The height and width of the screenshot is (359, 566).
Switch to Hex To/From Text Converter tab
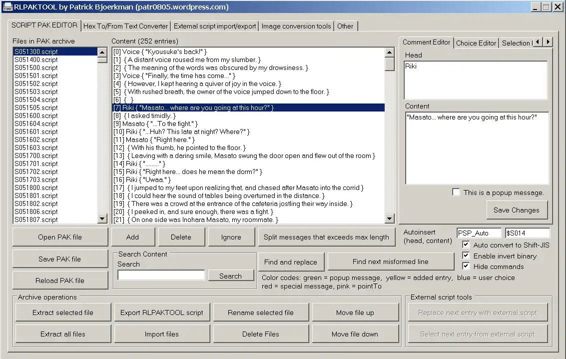(x=125, y=26)
